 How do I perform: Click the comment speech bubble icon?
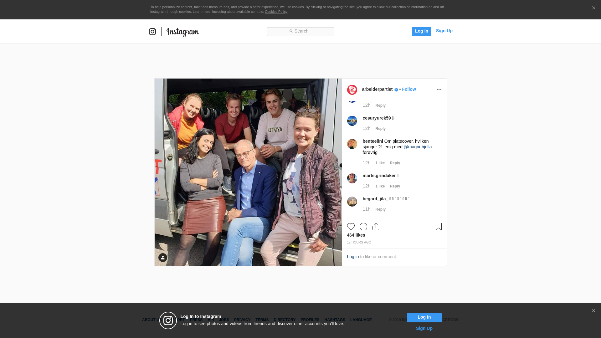pos(363,227)
